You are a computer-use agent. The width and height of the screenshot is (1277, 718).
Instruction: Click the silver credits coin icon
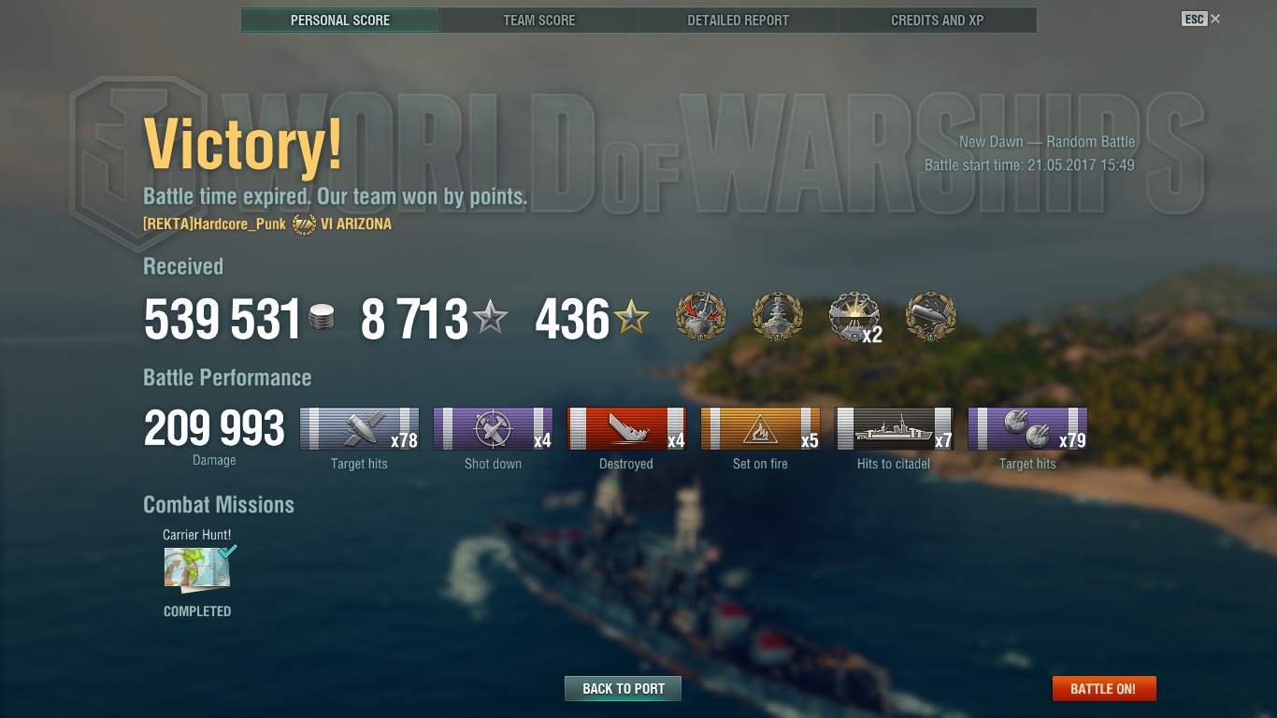pyautogui.click(x=321, y=318)
